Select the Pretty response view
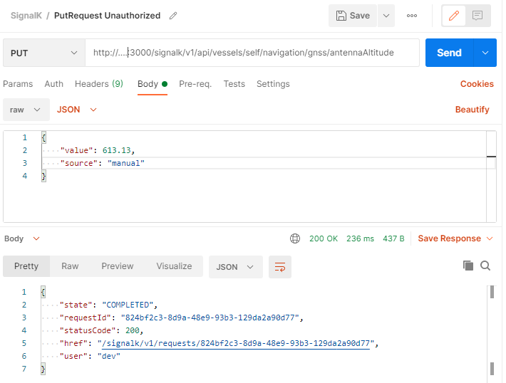This screenshot has width=506, height=383. [26, 266]
